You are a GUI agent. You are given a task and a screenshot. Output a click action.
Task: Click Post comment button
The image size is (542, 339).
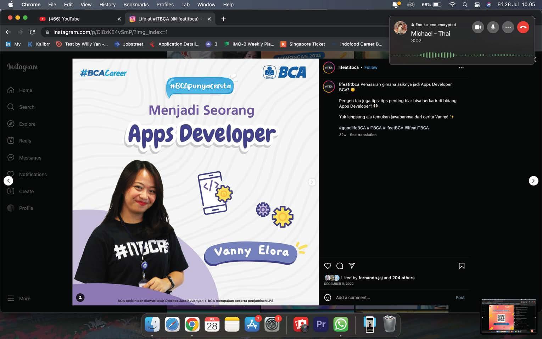pos(460,298)
